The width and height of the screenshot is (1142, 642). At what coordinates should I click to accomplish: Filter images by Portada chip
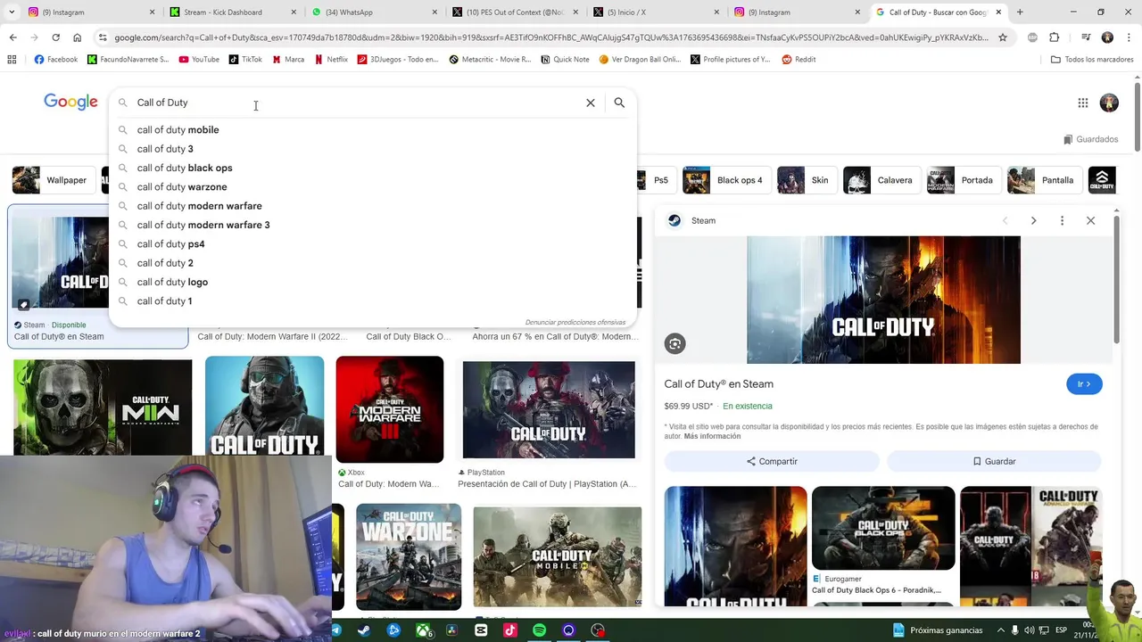coord(964,180)
